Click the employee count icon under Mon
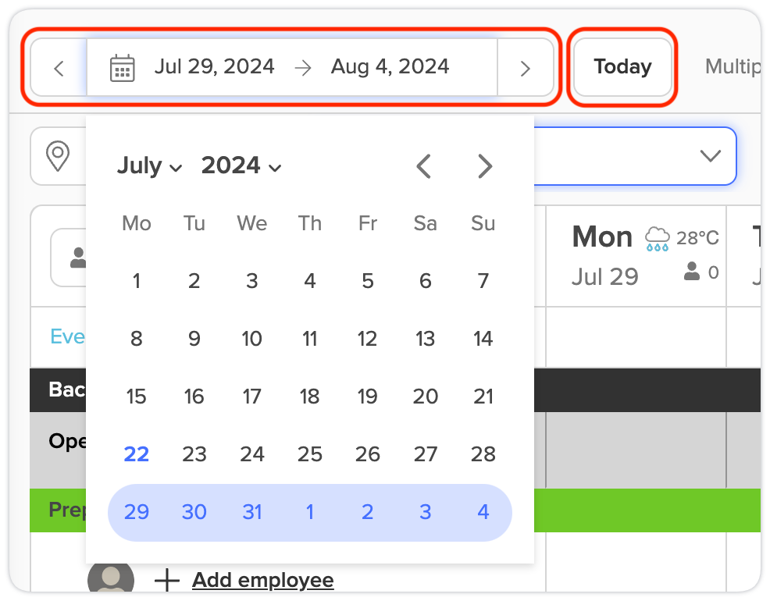 point(692,272)
